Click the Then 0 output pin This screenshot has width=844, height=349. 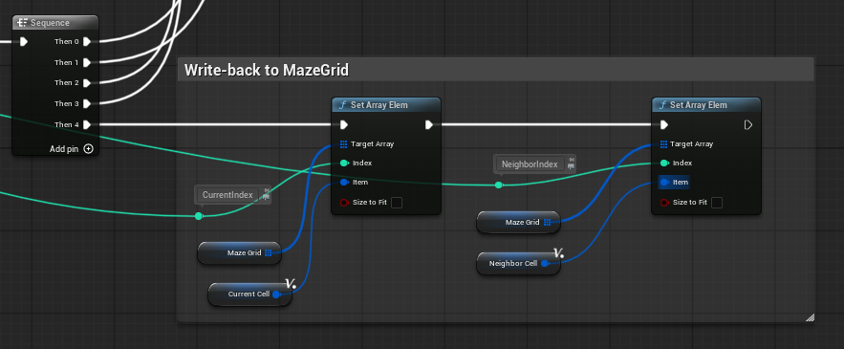87,41
